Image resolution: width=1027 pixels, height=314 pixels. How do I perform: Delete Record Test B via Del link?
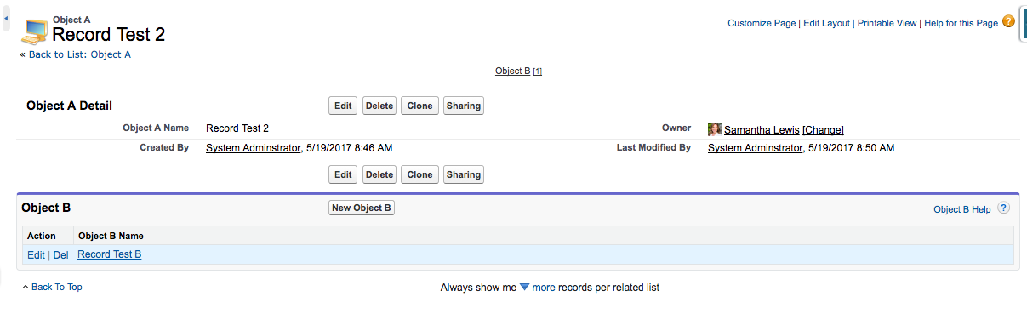click(60, 255)
